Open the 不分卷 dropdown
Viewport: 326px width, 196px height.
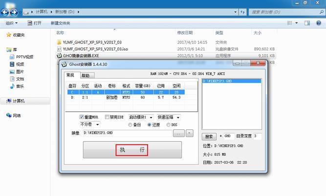coord(90,124)
